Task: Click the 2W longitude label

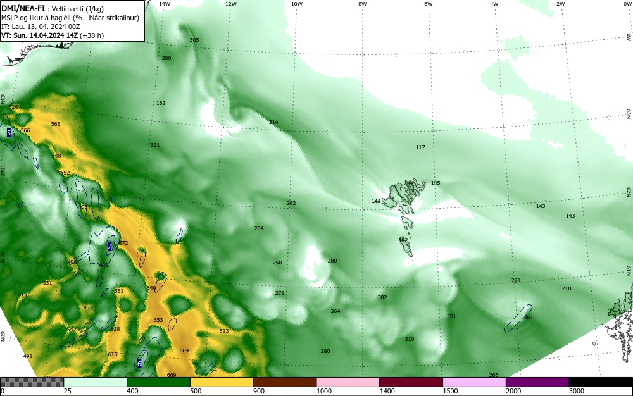Action: coord(560,4)
